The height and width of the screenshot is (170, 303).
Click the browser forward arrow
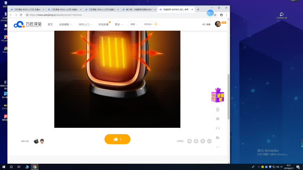coord(16,15)
